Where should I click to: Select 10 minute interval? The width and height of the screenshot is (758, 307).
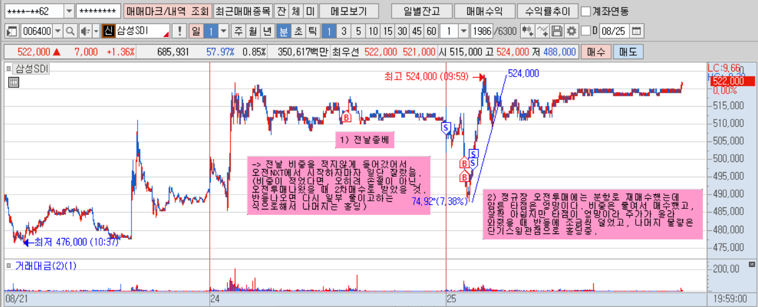pos(373,31)
